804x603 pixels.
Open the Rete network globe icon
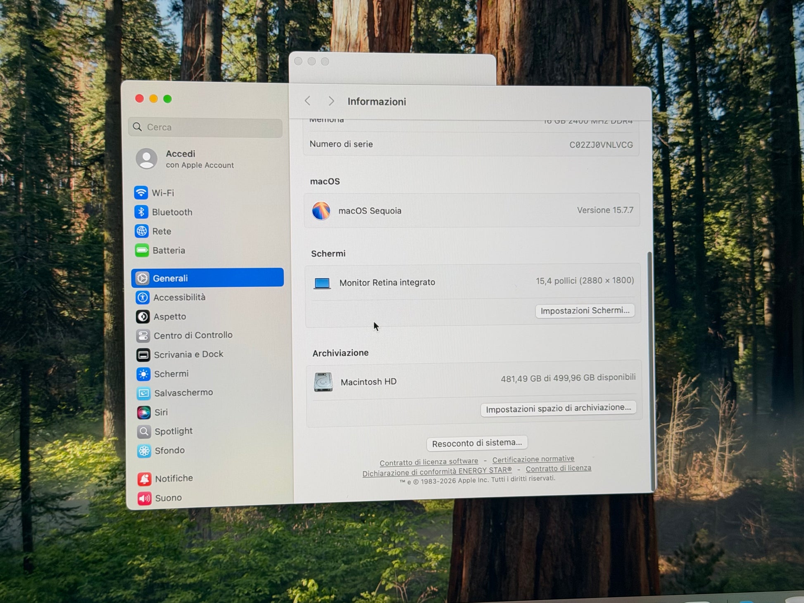[142, 231]
